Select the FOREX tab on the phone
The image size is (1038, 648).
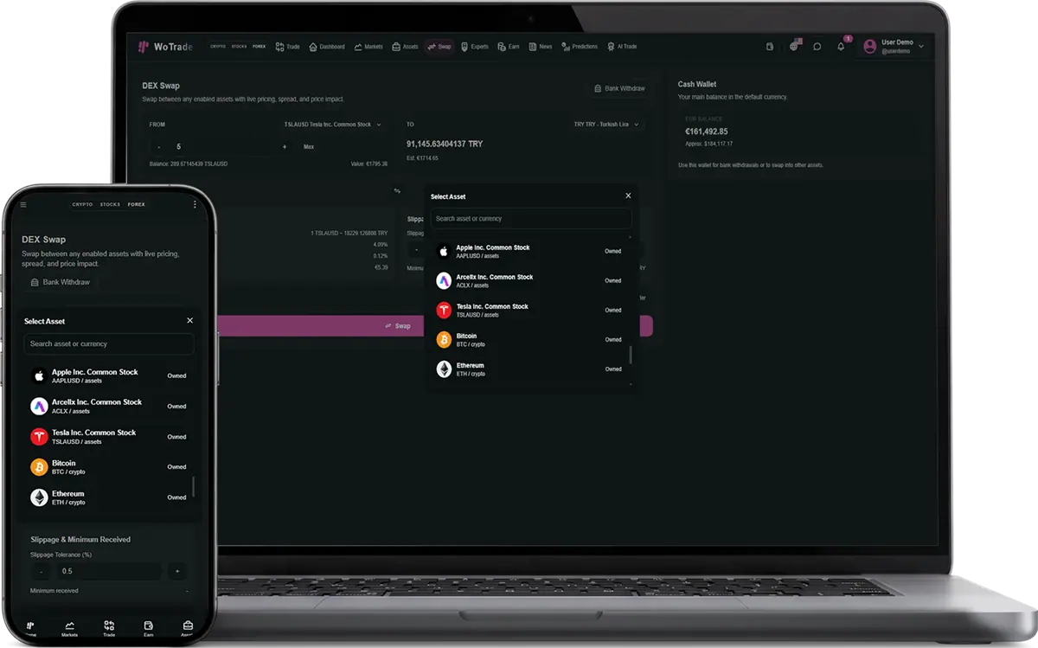coord(136,205)
